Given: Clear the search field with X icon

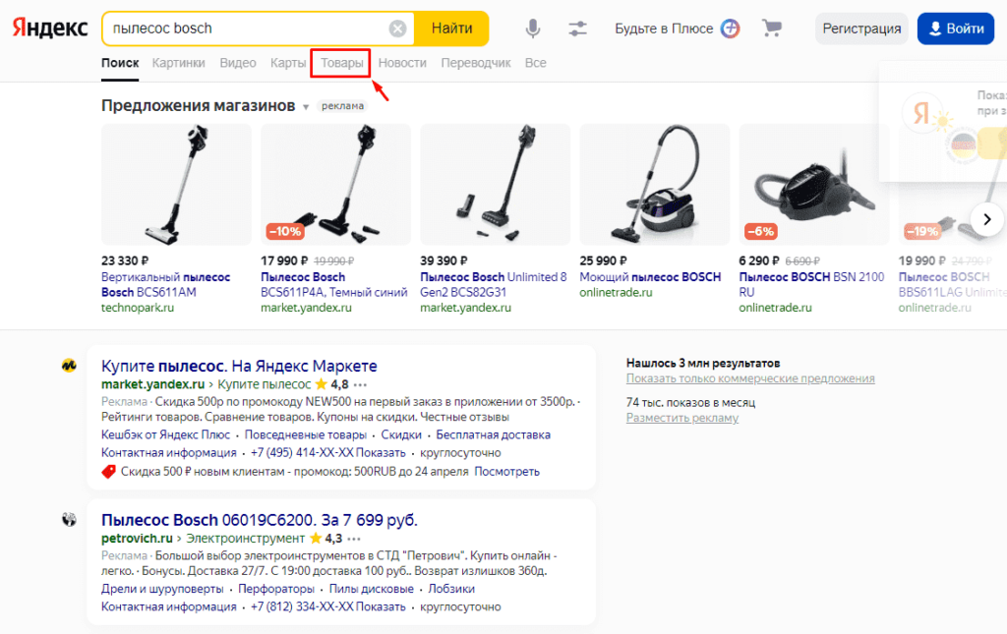Looking at the screenshot, I should point(397,29).
